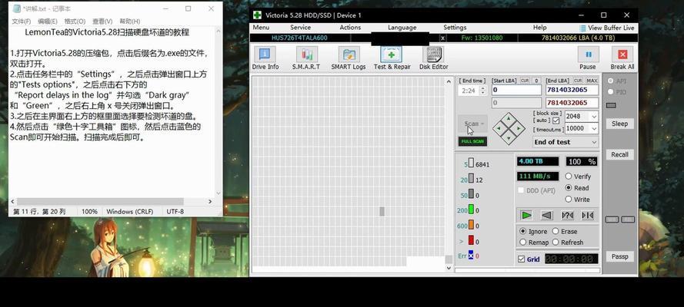
Task: Click the x next to the drive serial field
Action: [x=442, y=38]
